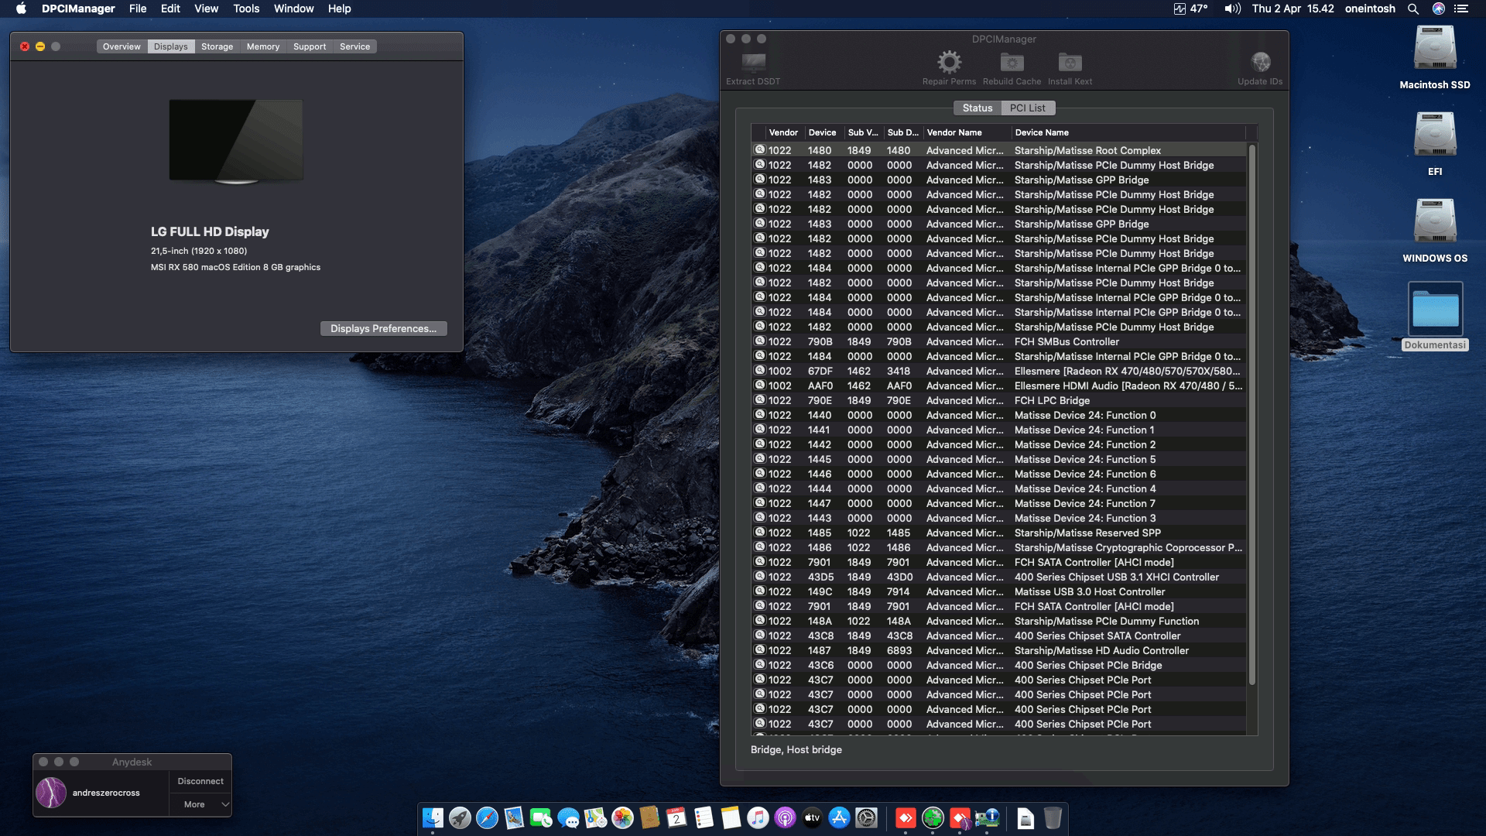1486x836 pixels.
Task: Open Photos from the dock
Action: pyautogui.click(x=622, y=817)
